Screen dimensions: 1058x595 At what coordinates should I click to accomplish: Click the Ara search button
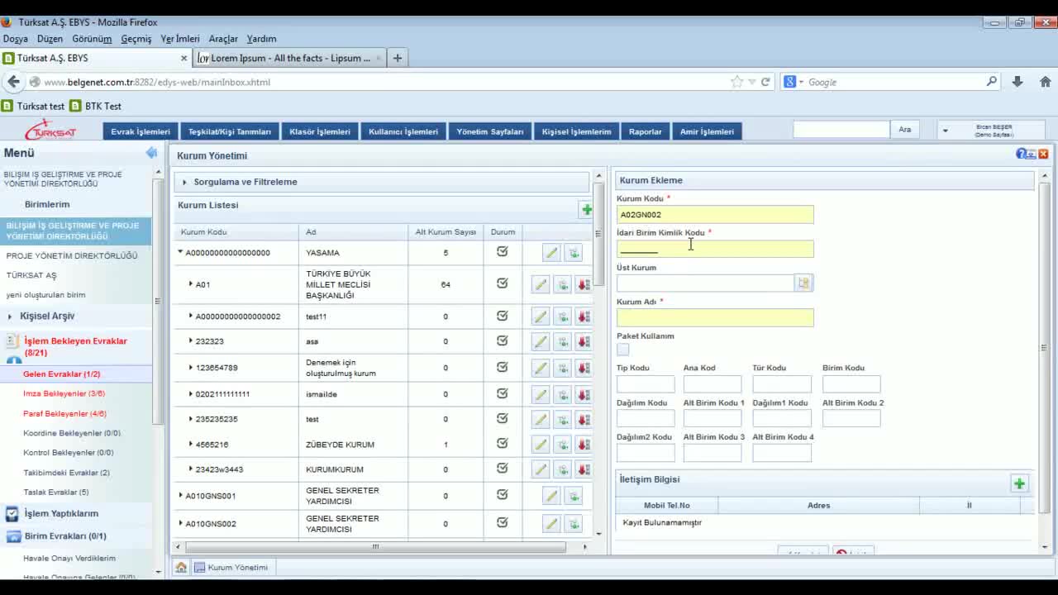904,130
